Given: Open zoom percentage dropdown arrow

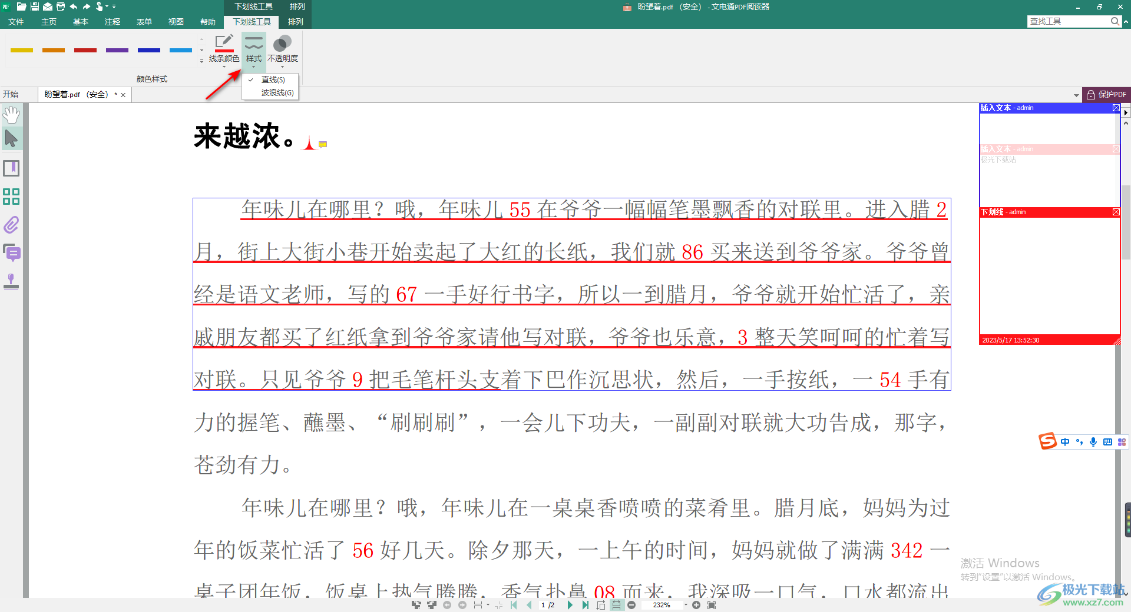Looking at the screenshot, I should point(686,605).
